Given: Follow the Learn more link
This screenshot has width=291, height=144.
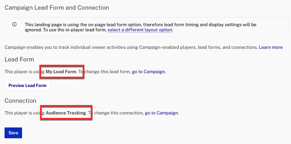Looking at the screenshot, I should (x=271, y=47).
